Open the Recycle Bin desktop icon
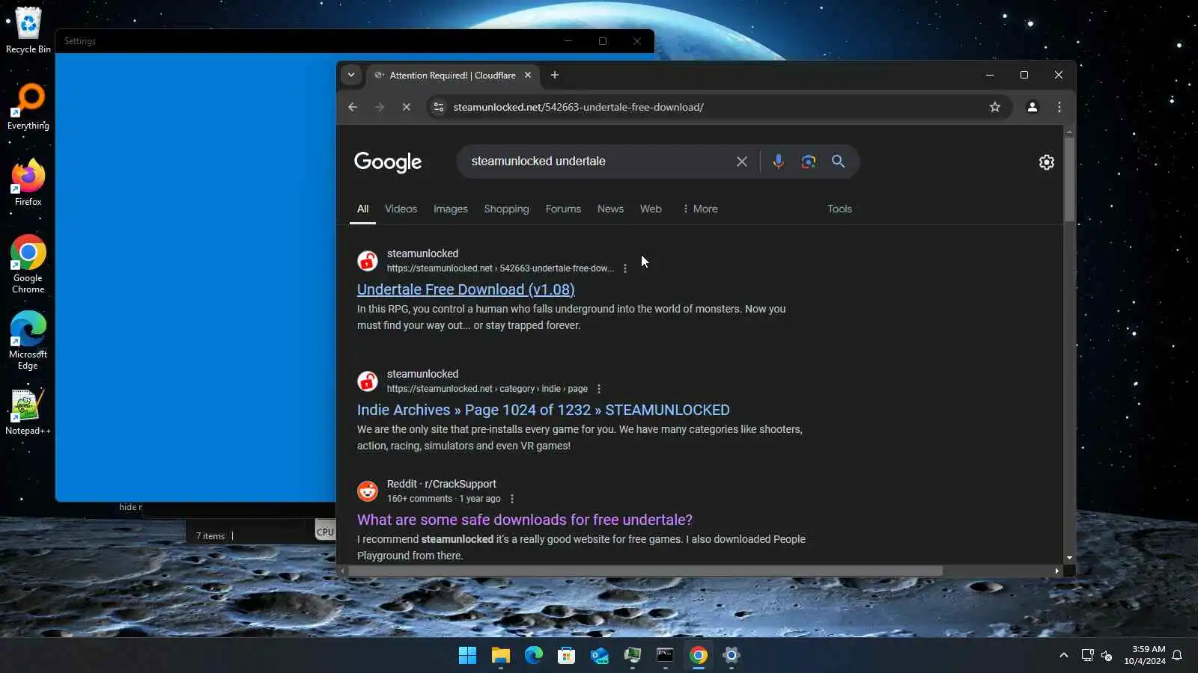 (28, 30)
